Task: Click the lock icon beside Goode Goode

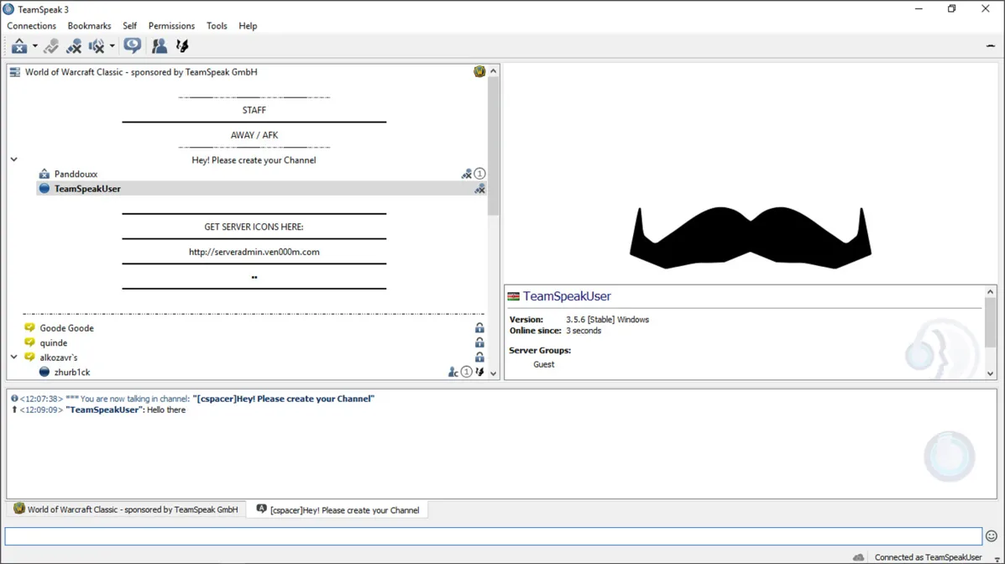Action: coord(479,328)
